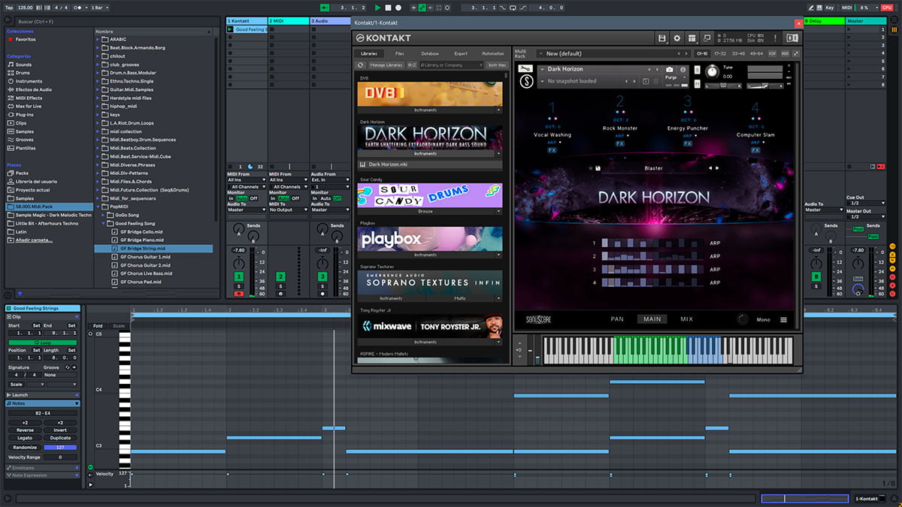902x507 pixels.
Task: Click the Sonuscore hamburger menu icon
Action: [784, 320]
